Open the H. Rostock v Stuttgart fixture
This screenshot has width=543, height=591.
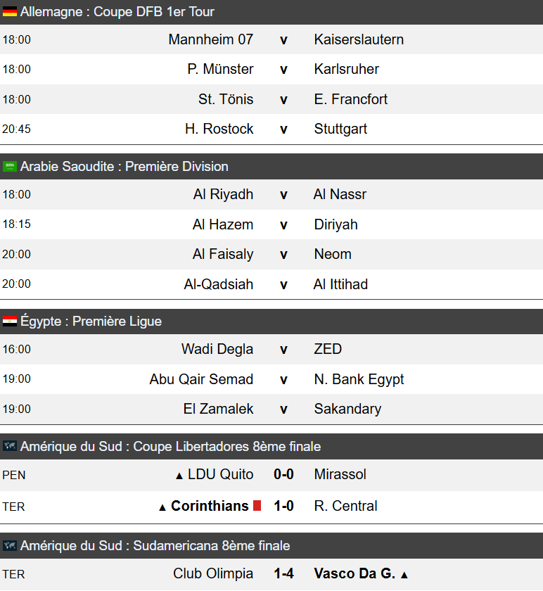271,129
